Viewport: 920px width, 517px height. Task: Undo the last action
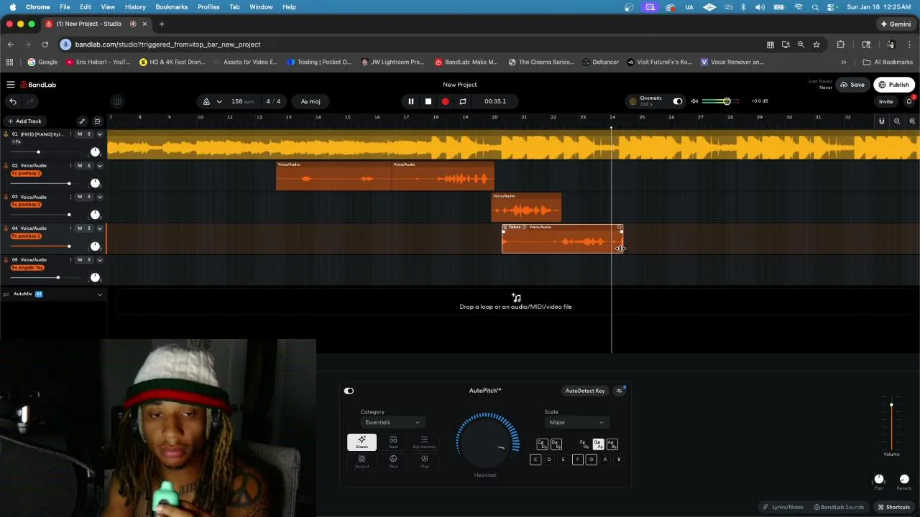click(x=13, y=101)
